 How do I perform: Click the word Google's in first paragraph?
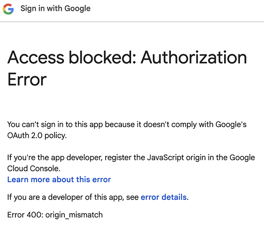(231, 124)
